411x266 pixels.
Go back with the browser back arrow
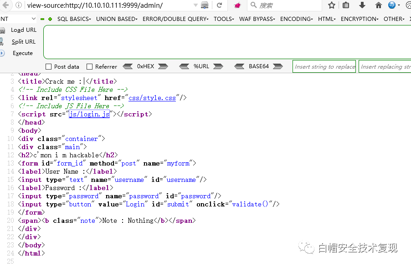5,5
